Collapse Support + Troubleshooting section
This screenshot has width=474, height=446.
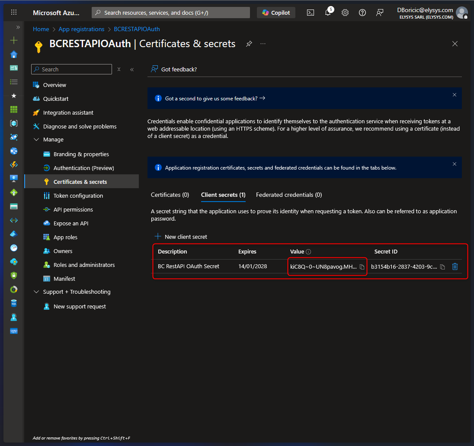[36, 292]
